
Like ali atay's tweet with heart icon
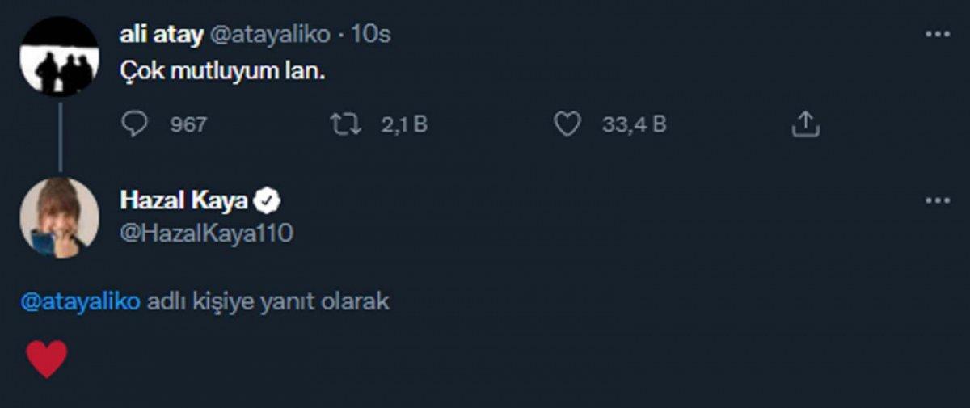coord(567,124)
